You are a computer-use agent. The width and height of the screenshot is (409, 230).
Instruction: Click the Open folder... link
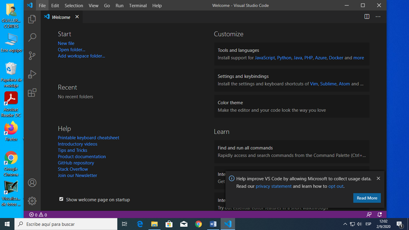(71, 50)
